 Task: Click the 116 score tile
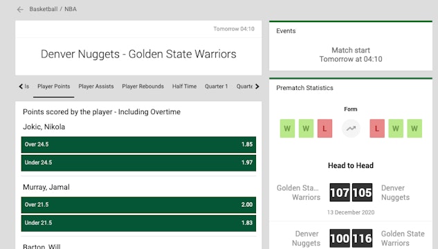362,238
